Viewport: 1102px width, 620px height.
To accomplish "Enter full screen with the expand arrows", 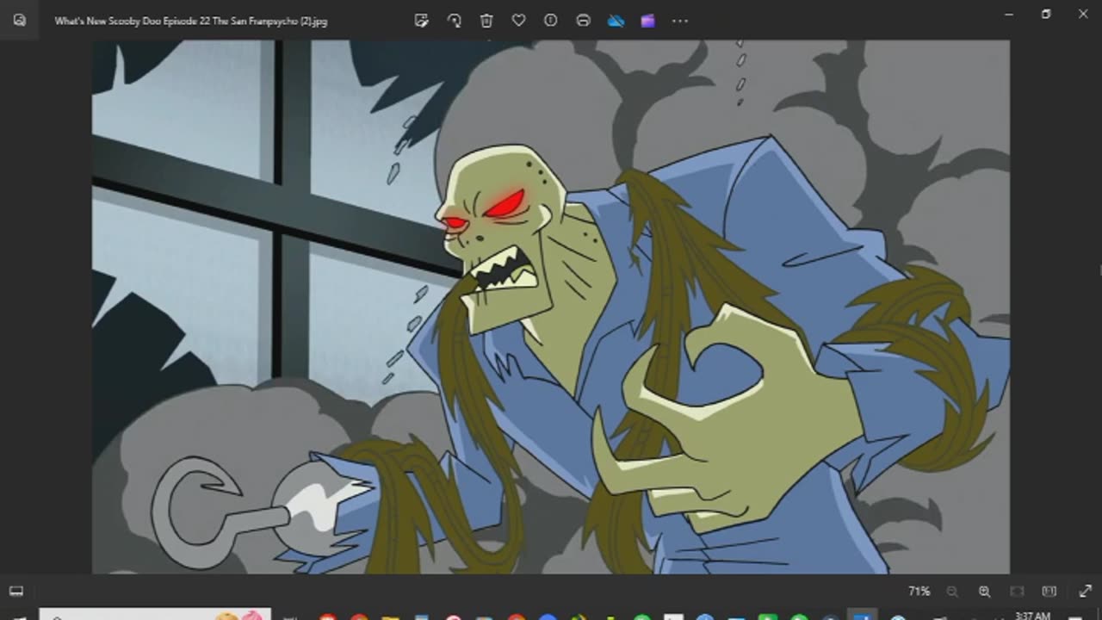I will [x=1085, y=592].
